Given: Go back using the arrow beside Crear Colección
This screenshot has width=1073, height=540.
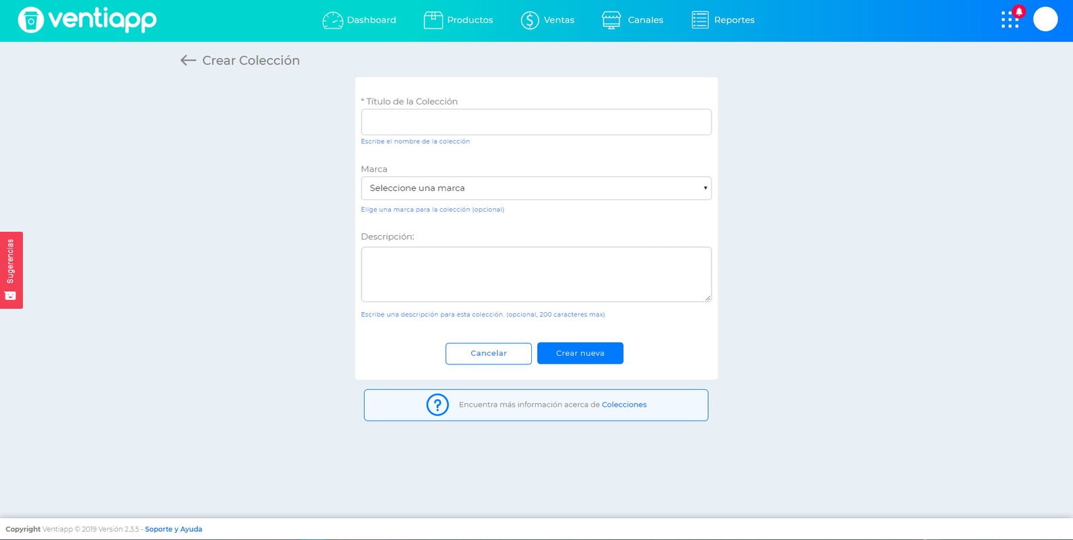Looking at the screenshot, I should (x=188, y=60).
